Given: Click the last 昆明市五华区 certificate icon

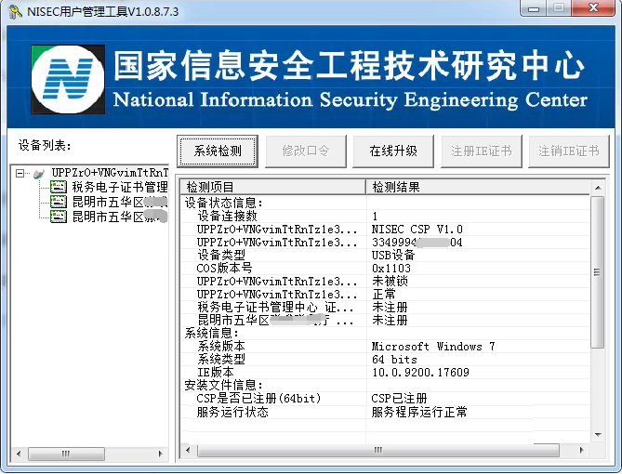Looking at the screenshot, I should [59, 217].
